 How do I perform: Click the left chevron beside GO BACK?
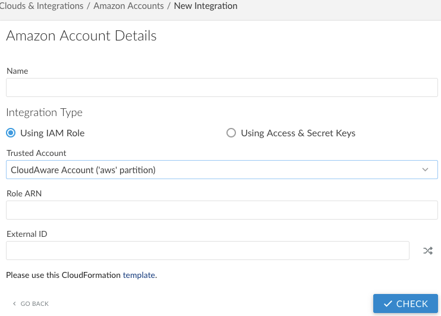pyautogui.click(x=14, y=304)
